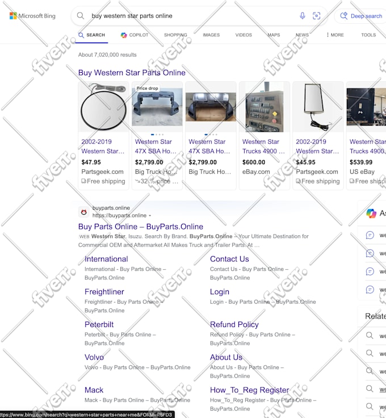Open the Buy Western Star Parts Online heading link
The image size is (386, 418).
(x=132, y=73)
